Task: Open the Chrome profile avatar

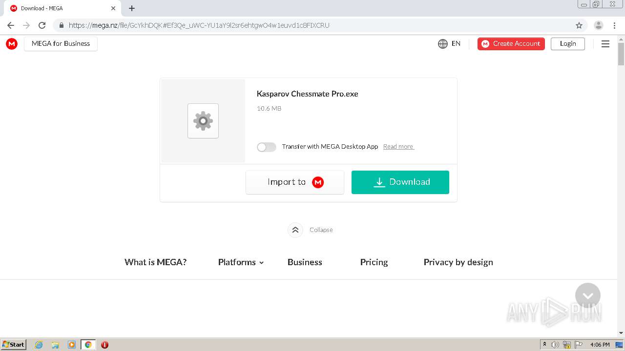Action: [x=599, y=25]
